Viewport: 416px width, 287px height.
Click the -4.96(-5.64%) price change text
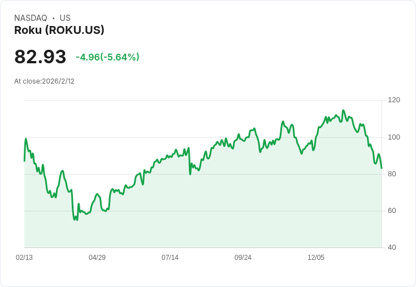[107, 57]
